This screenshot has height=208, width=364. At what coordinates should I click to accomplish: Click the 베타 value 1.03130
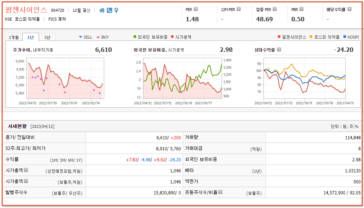click(x=353, y=171)
